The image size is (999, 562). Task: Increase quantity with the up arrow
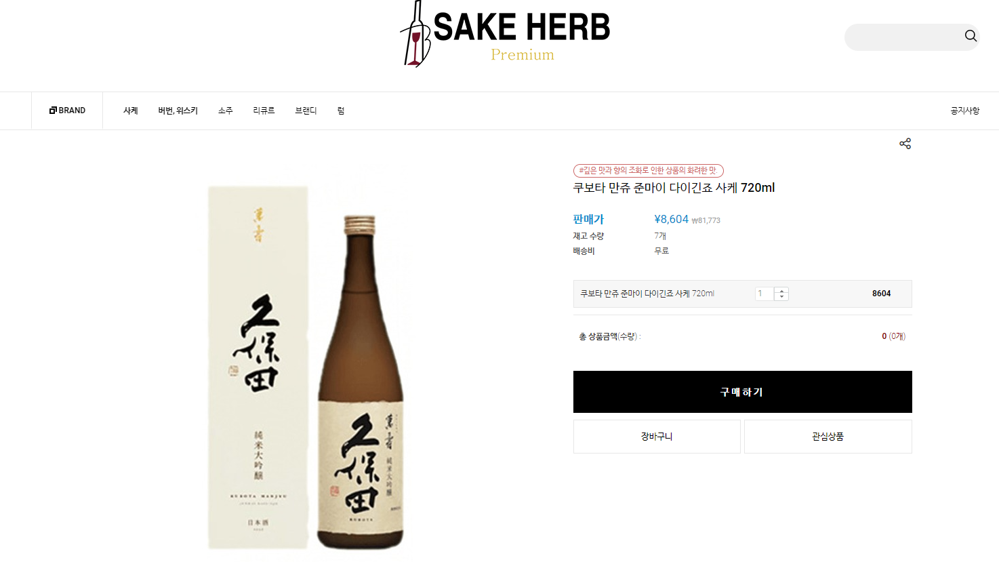[781, 290]
